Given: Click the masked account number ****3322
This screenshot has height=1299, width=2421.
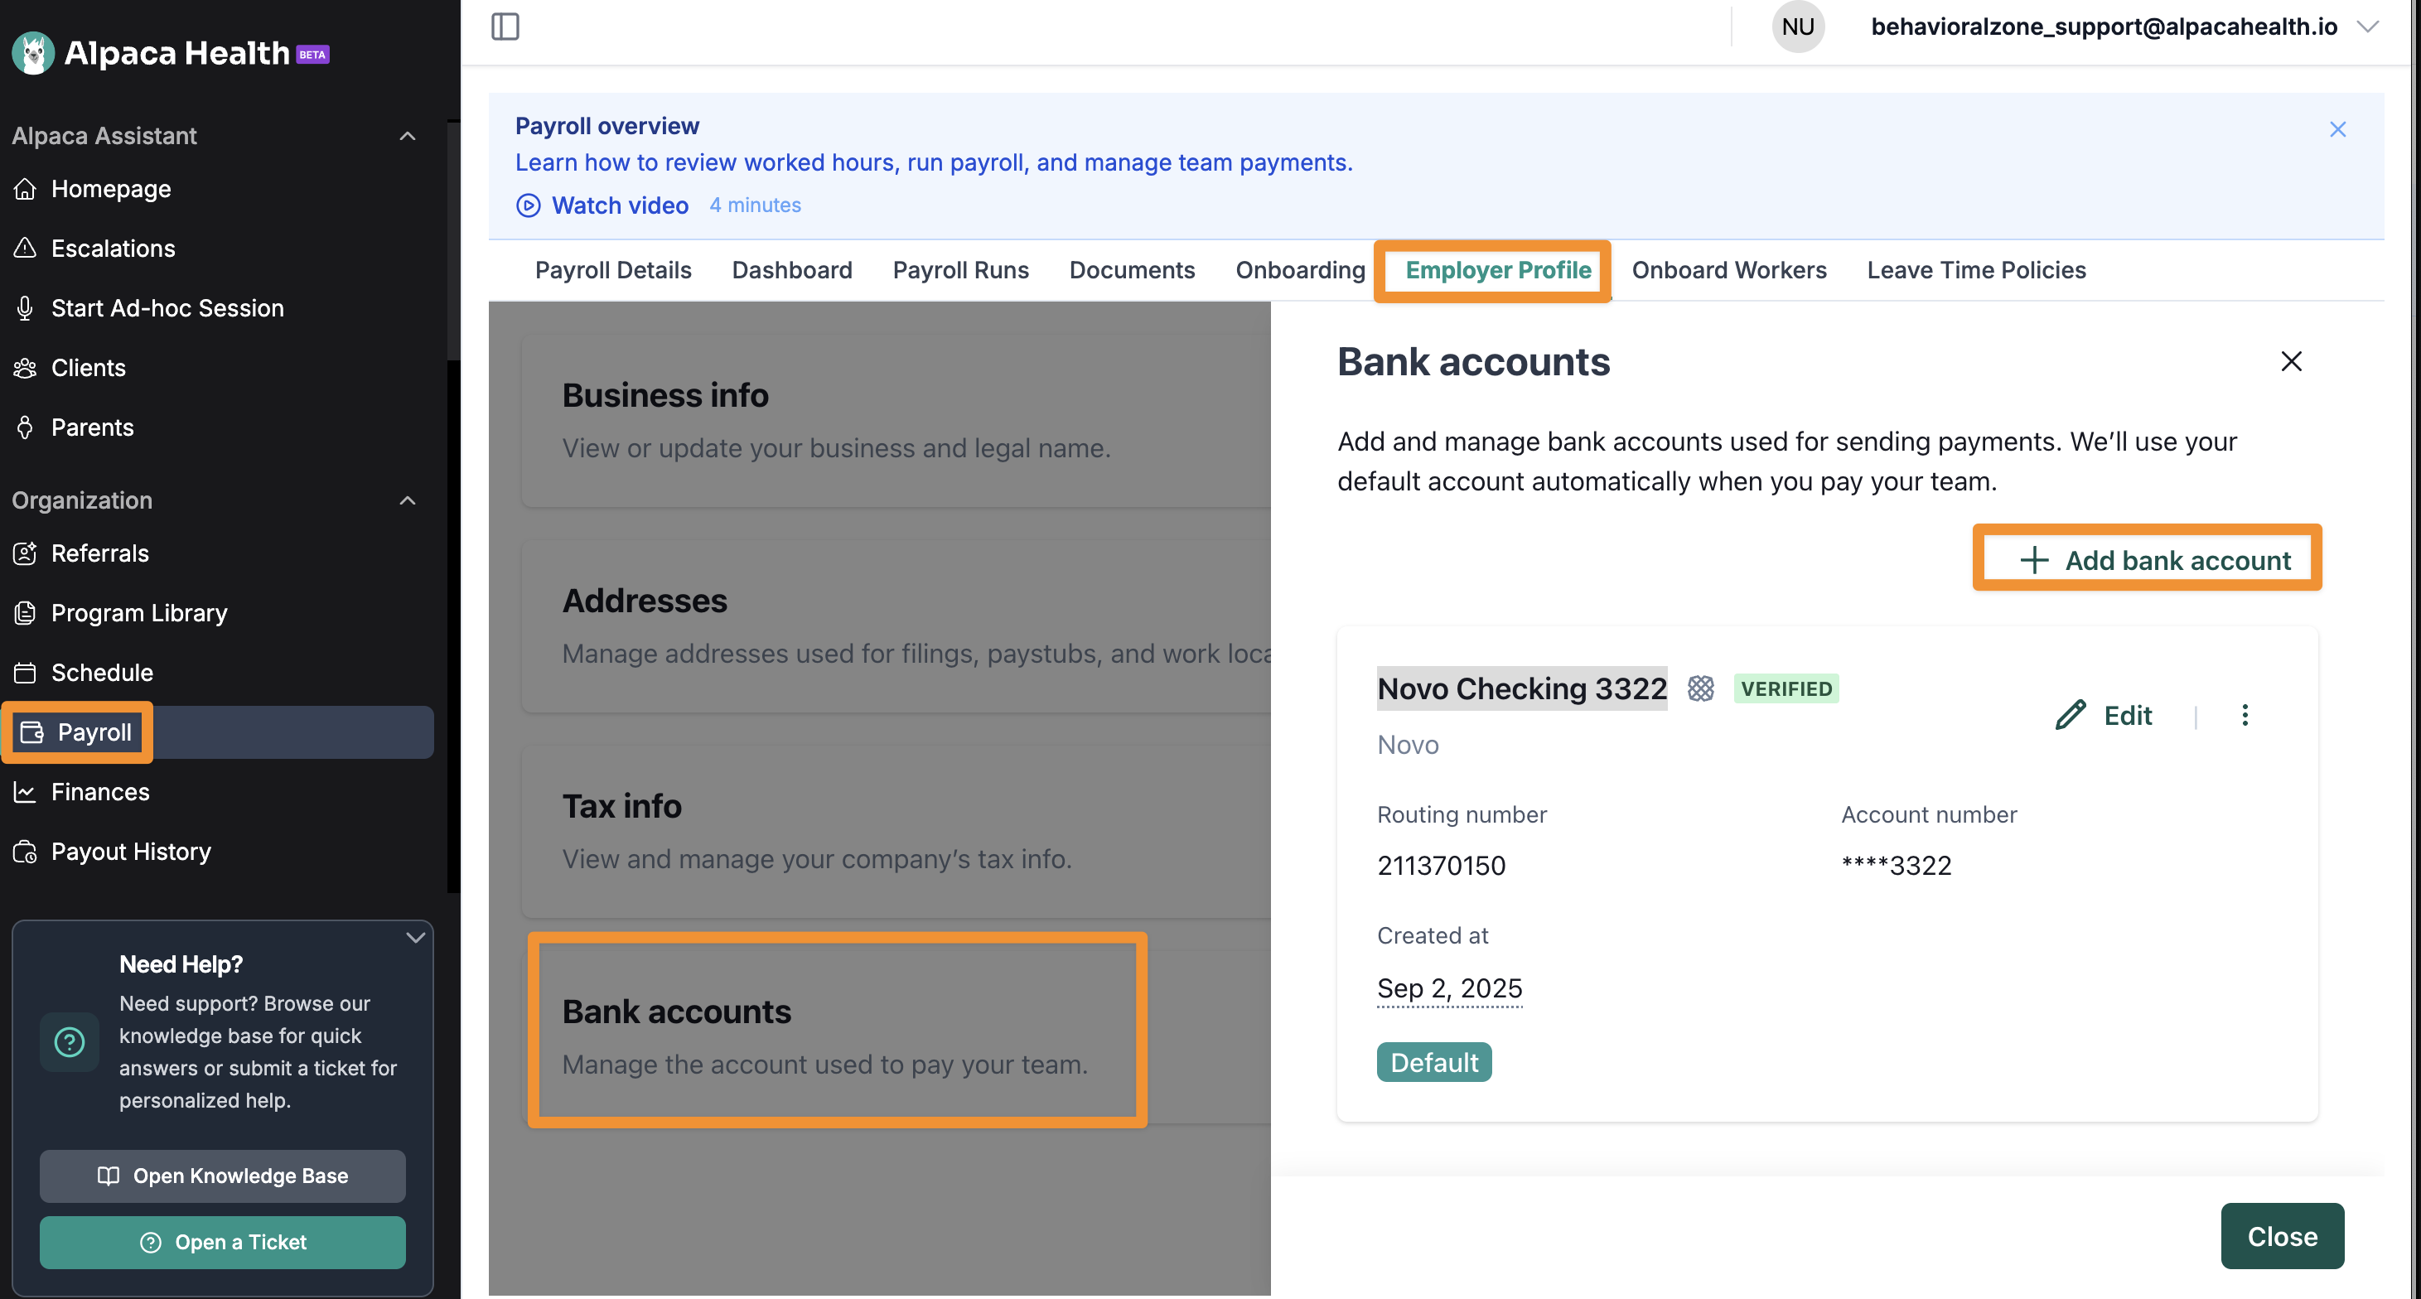Looking at the screenshot, I should click(1897, 866).
